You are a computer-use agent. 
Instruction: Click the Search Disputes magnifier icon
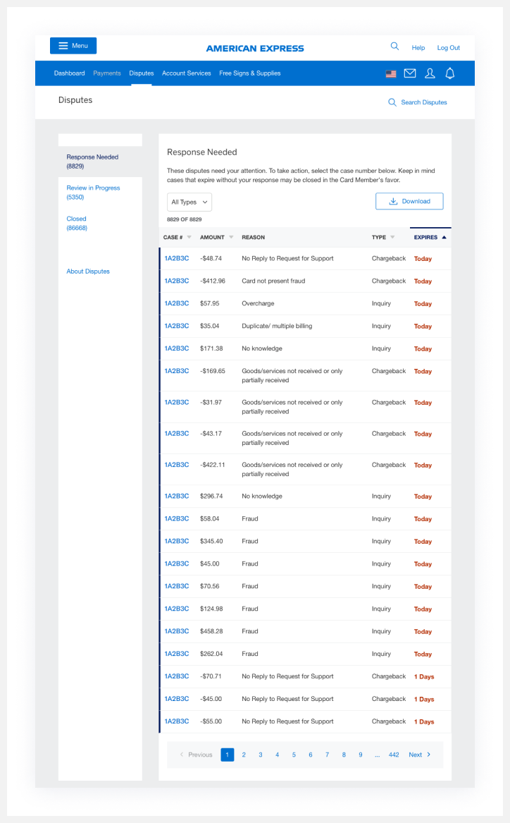[392, 102]
